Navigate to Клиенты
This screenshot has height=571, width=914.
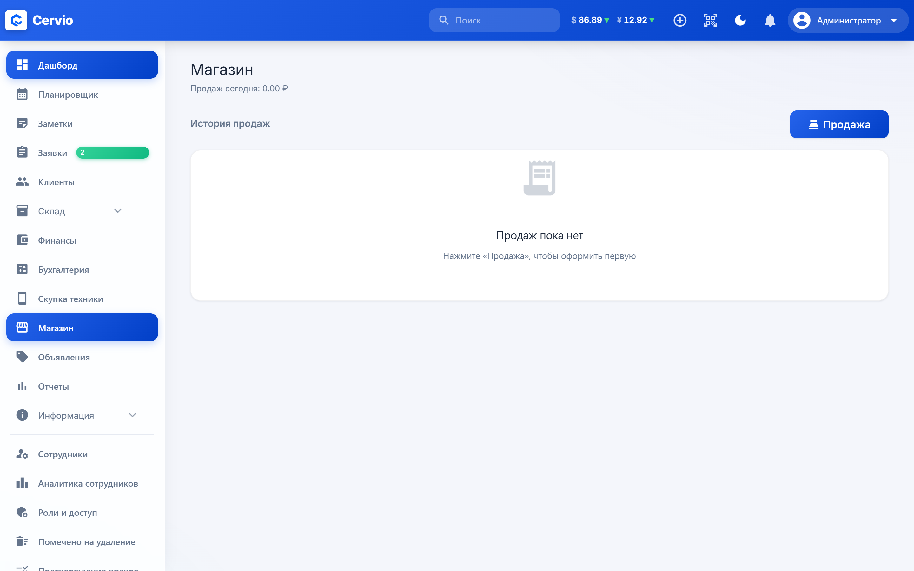[82, 182]
